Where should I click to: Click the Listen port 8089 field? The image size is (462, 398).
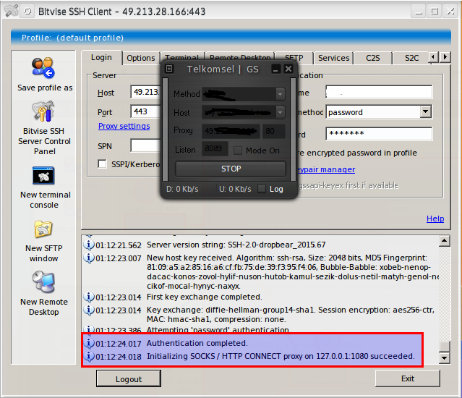click(215, 148)
